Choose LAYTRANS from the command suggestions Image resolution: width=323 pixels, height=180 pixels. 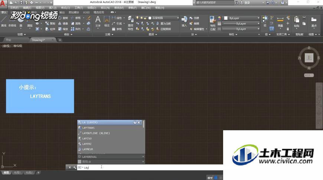point(88,128)
